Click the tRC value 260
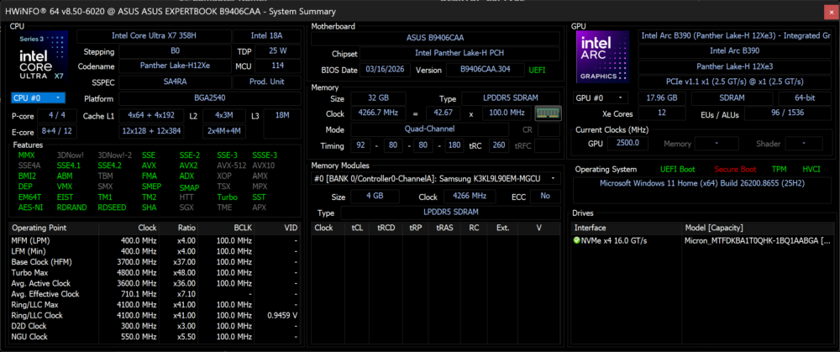Image resolution: width=840 pixels, height=352 pixels. click(499, 145)
